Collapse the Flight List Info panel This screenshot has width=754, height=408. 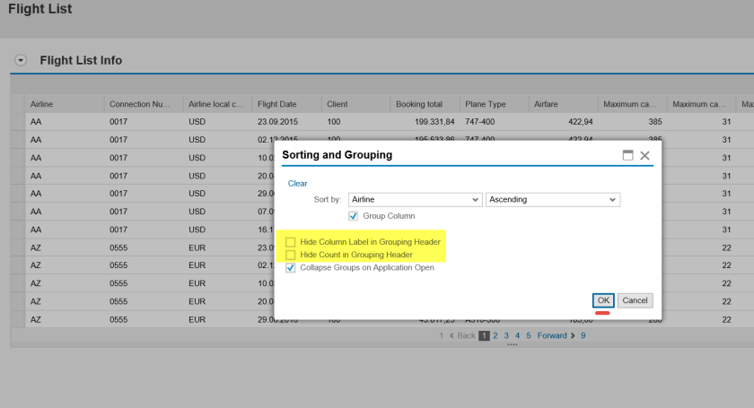[x=21, y=61]
